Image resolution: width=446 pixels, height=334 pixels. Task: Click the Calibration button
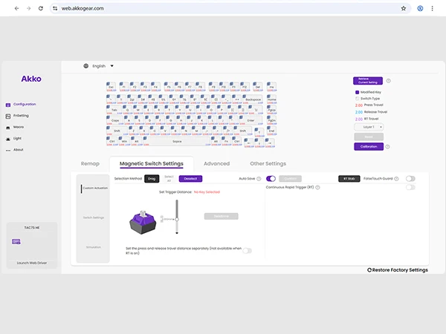[369, 146]
